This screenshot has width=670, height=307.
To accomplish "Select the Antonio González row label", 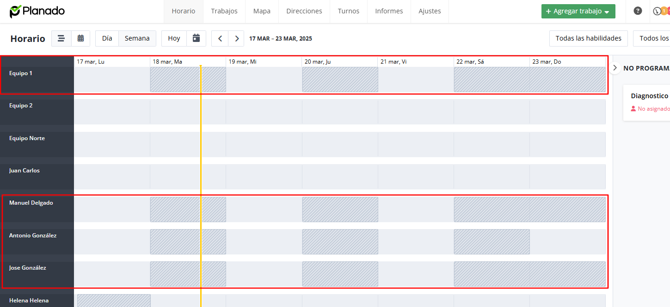I will tap(33, 236).
